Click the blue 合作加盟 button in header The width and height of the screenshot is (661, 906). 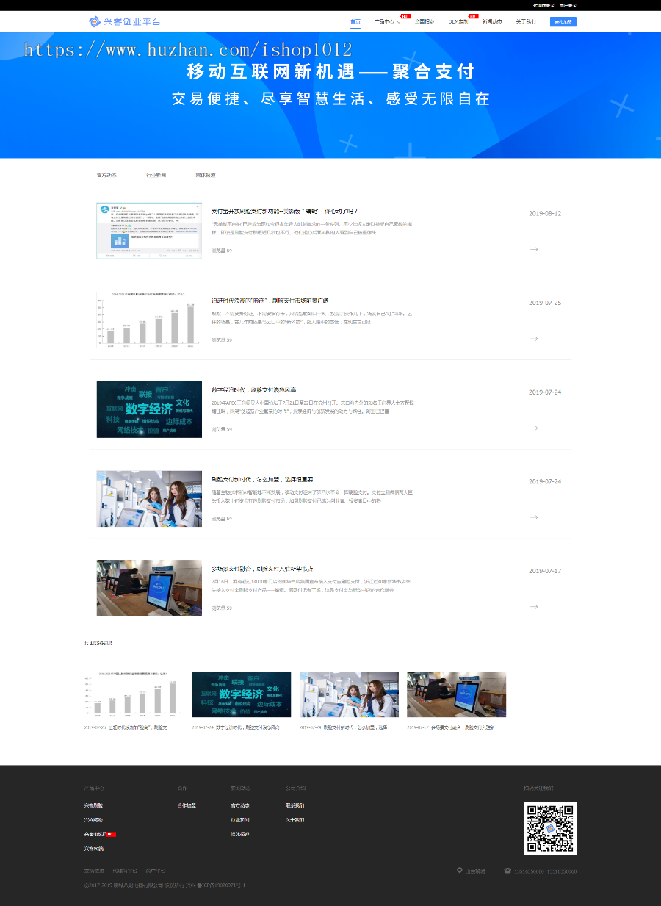tap(563, 21)
